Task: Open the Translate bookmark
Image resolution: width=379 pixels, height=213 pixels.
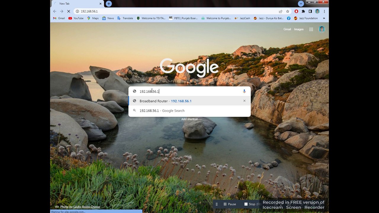Action: (125, 18)
